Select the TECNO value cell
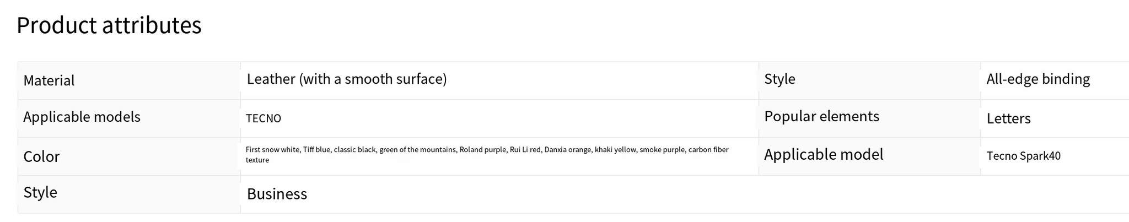Screen dimensions: 1129x222 (x=264, y=118)
